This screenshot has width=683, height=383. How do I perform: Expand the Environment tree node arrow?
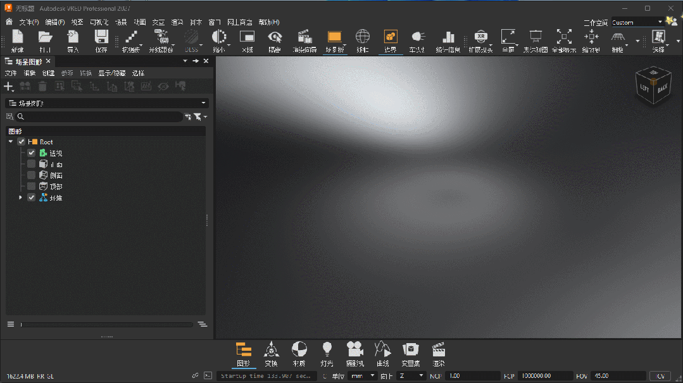click(20, 198)
